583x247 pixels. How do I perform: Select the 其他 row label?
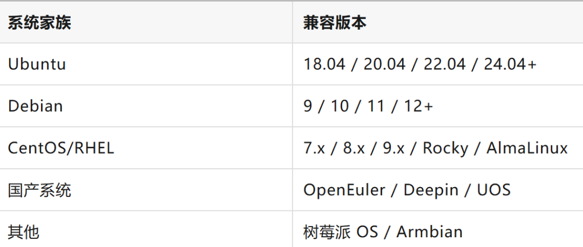point(23,232)
